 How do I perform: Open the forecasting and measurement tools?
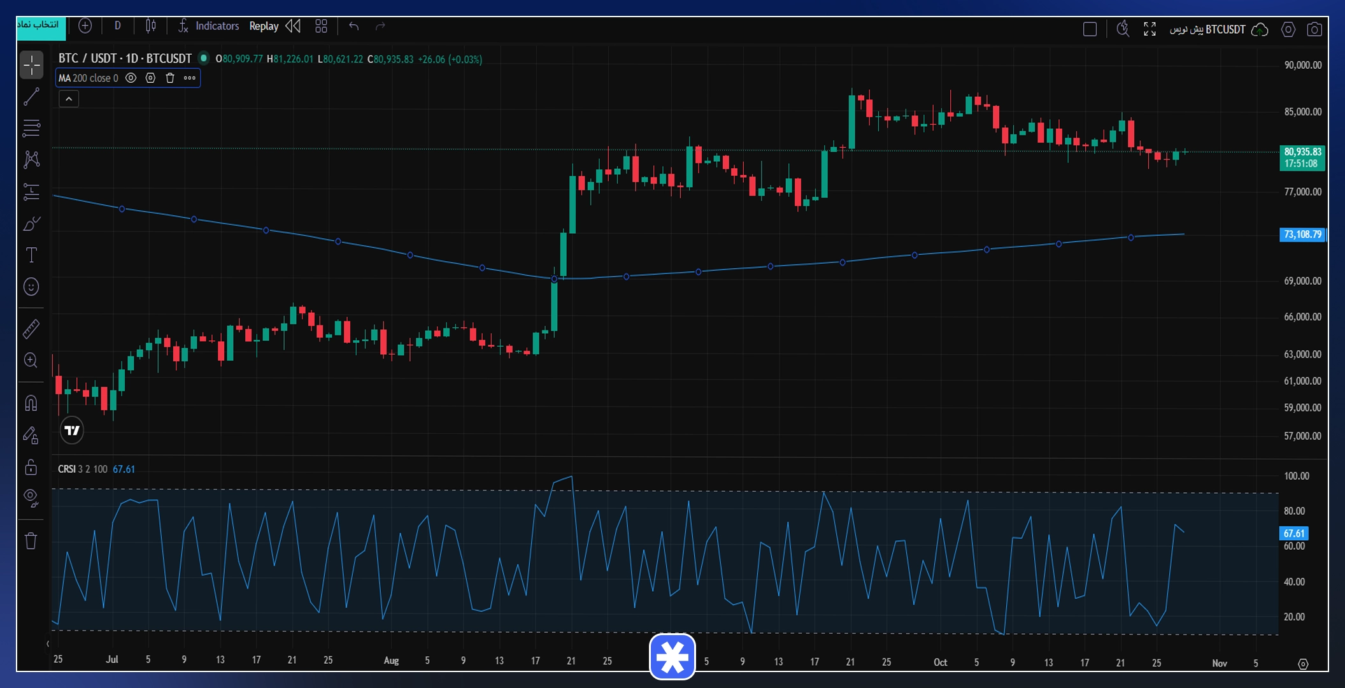[31, 191]
